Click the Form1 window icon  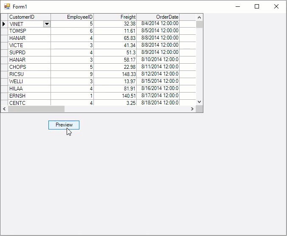coord(7,6)
